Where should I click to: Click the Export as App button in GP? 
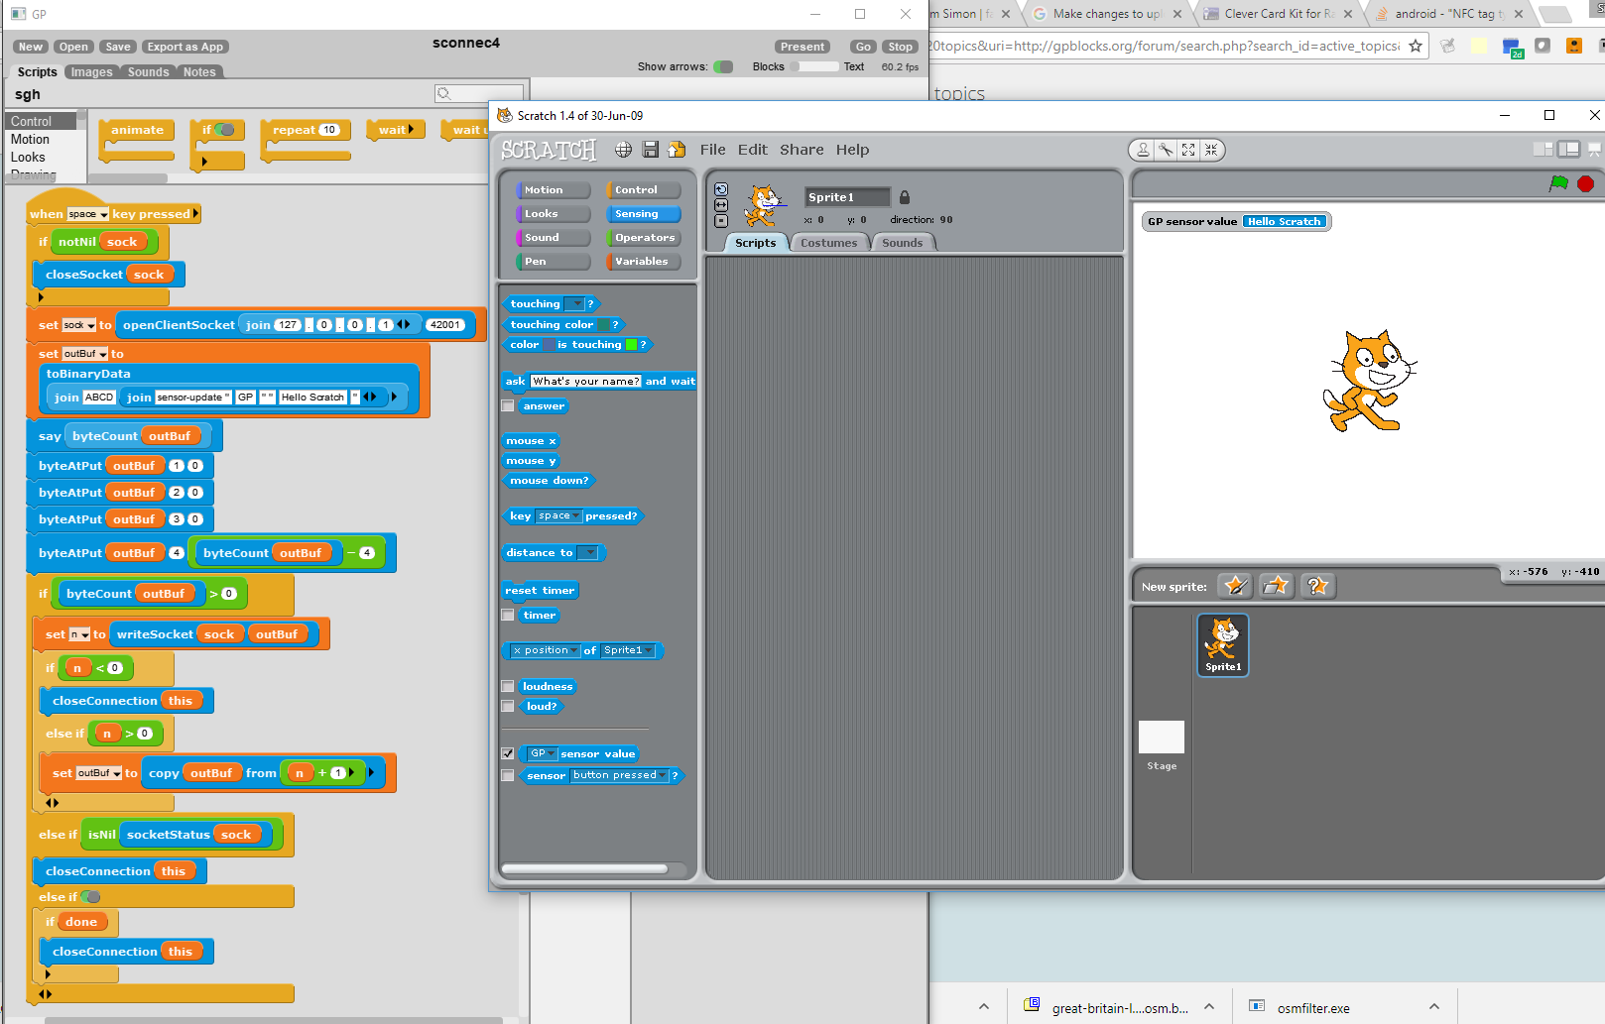pos(185,47)
